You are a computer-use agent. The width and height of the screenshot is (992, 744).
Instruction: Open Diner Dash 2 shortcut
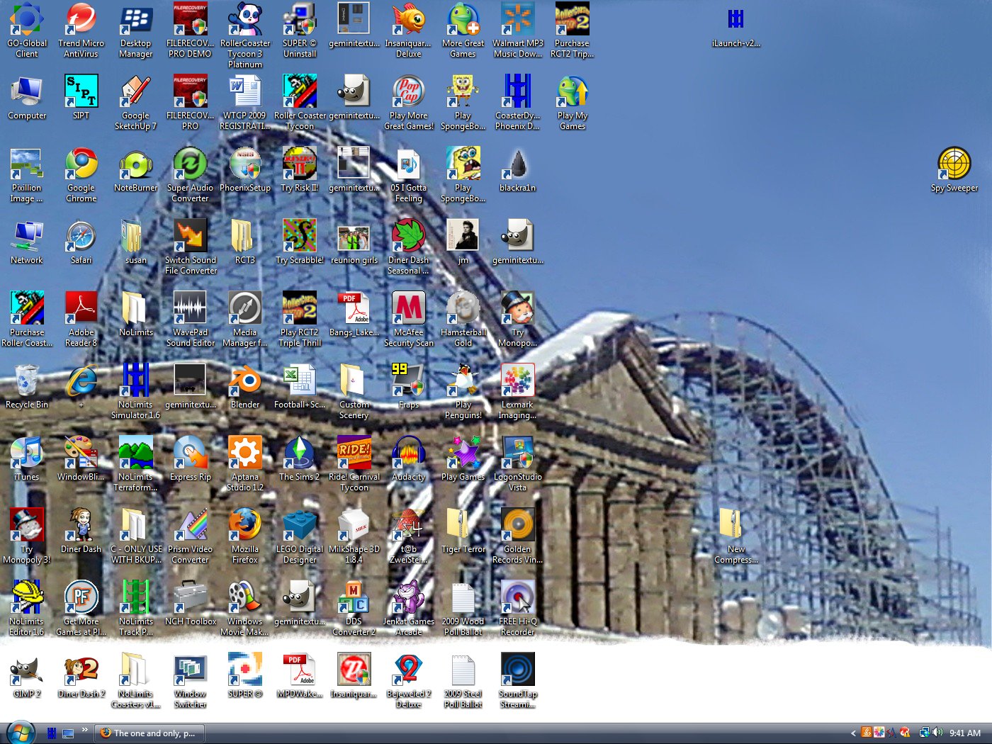point(81,675)
